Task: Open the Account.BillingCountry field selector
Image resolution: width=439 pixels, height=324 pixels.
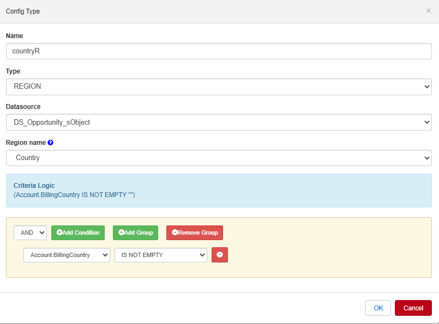Action: coord(67,255)
